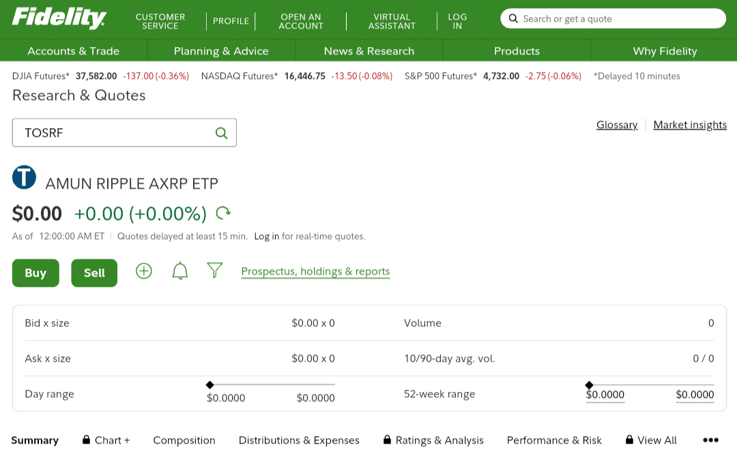
Task: Click the Buy button
Action: 35,273
